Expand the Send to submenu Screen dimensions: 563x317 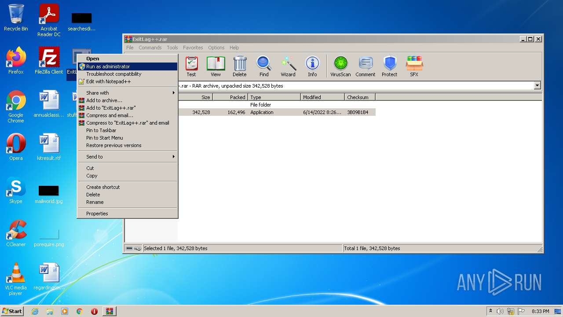[x=128, y=157]
